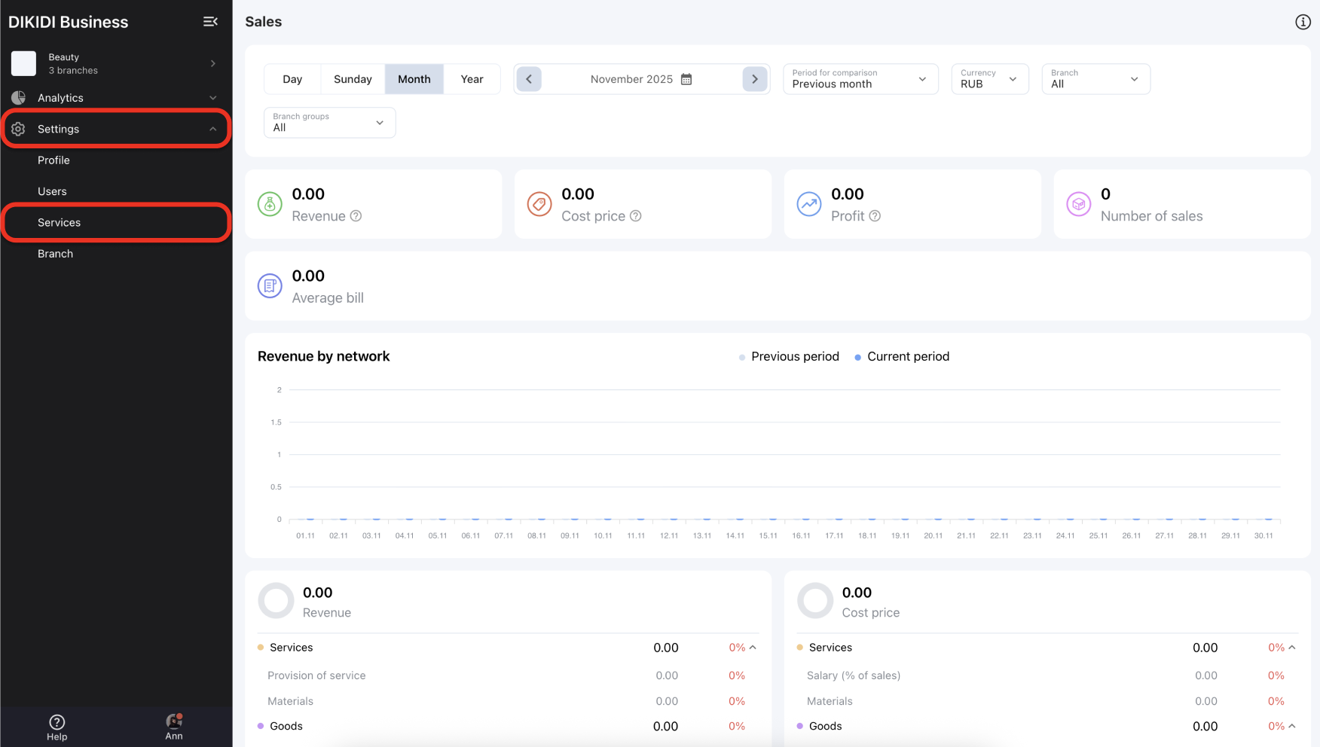
Task: Toggle Current period series in chart legend
Action: click(x=902, y=357)
